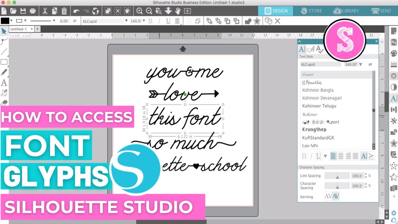Create a new document icon

click(3, 11)
